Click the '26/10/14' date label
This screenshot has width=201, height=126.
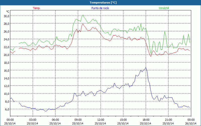point(191,123)
